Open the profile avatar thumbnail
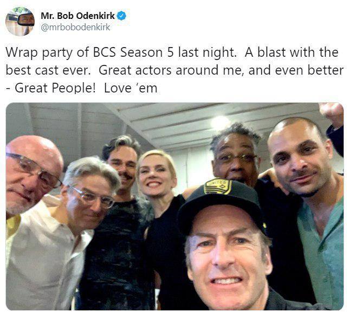This screenshot has width=349, height=325. click(20, 21)
